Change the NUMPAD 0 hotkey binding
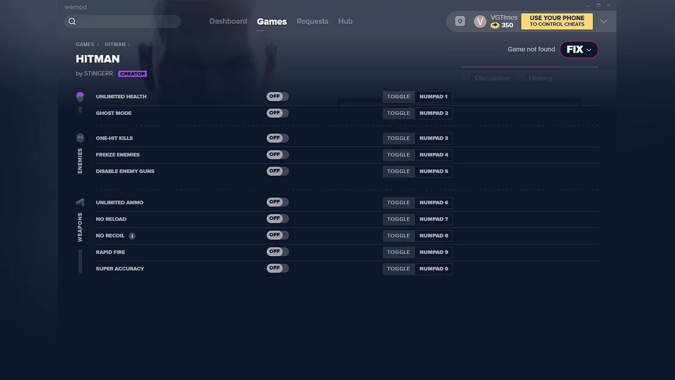This screenshot has width=675, height=380. 434,269
